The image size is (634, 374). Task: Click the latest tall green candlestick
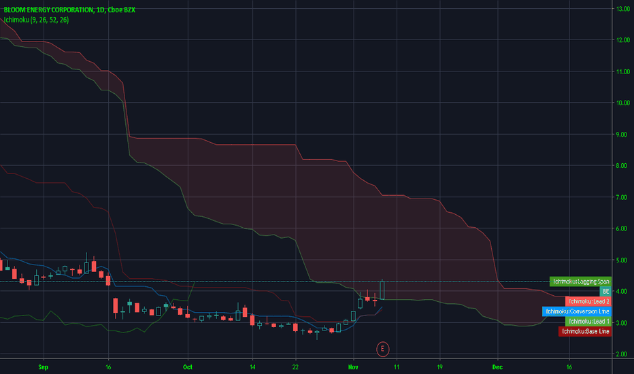[382, 290]
